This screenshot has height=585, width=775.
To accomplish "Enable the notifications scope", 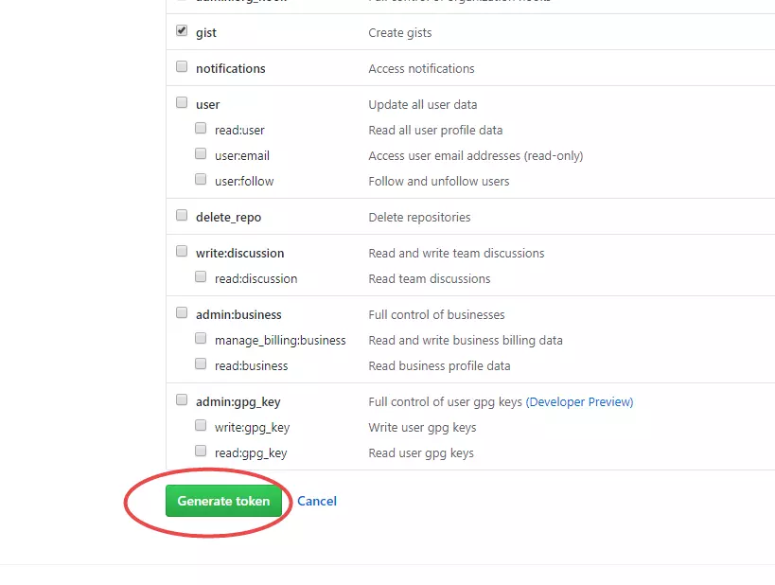I will (x=181, y=66).
